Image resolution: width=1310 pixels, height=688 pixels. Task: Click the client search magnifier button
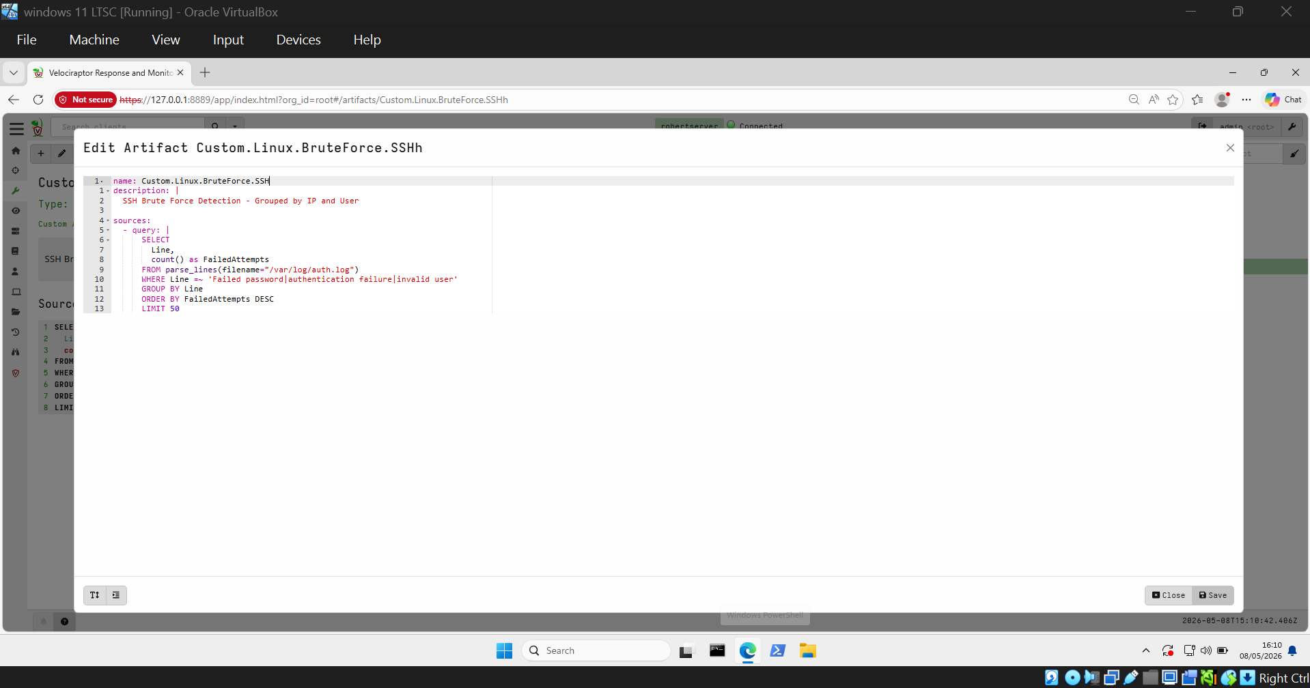(215, 126)
